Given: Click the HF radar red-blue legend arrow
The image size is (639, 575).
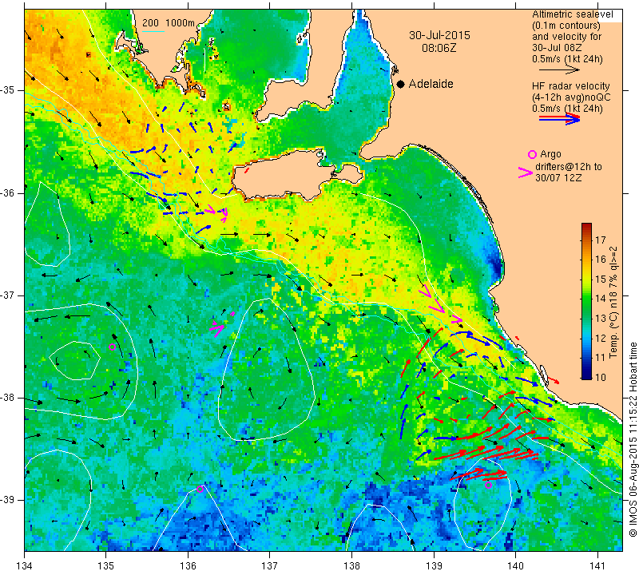Looking at the screenshot, I should click(559, 119).
